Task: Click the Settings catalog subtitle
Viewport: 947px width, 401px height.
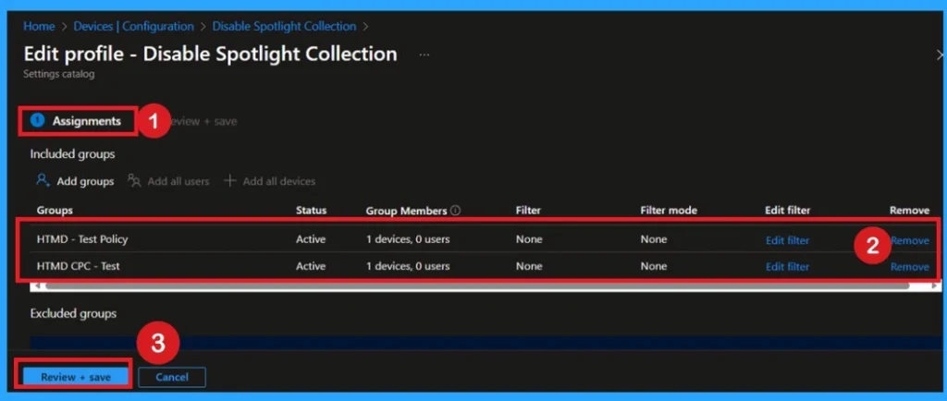Action: 58,74
